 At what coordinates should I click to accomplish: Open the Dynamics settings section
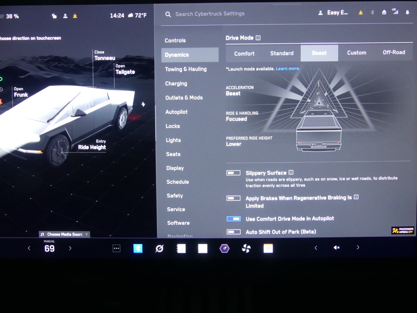(190, 55)
